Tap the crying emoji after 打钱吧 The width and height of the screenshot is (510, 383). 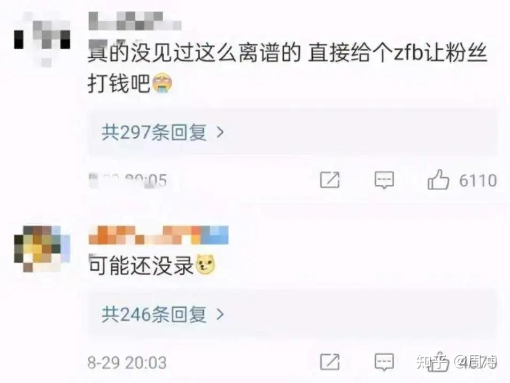(x=162, y=83)
